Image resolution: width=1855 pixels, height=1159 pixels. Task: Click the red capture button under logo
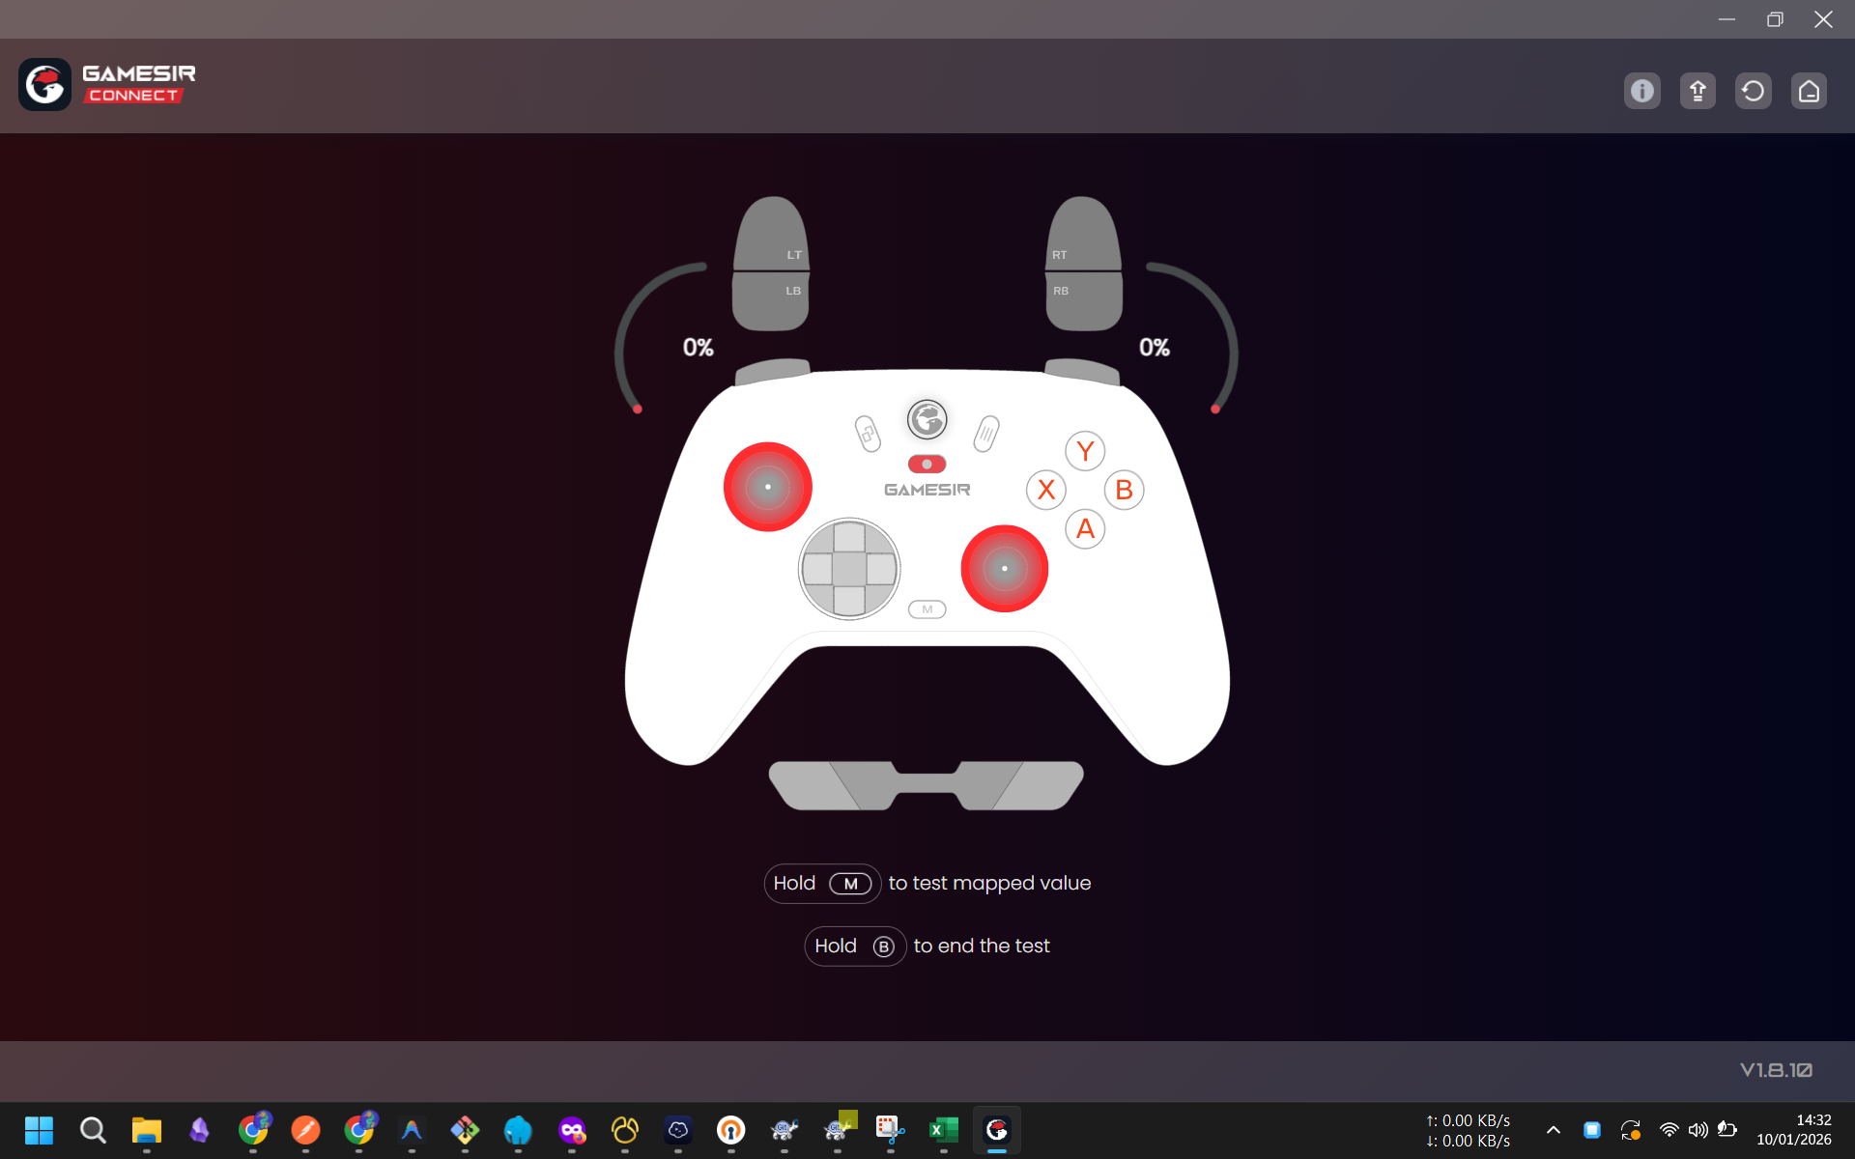(x=927, y=464)
